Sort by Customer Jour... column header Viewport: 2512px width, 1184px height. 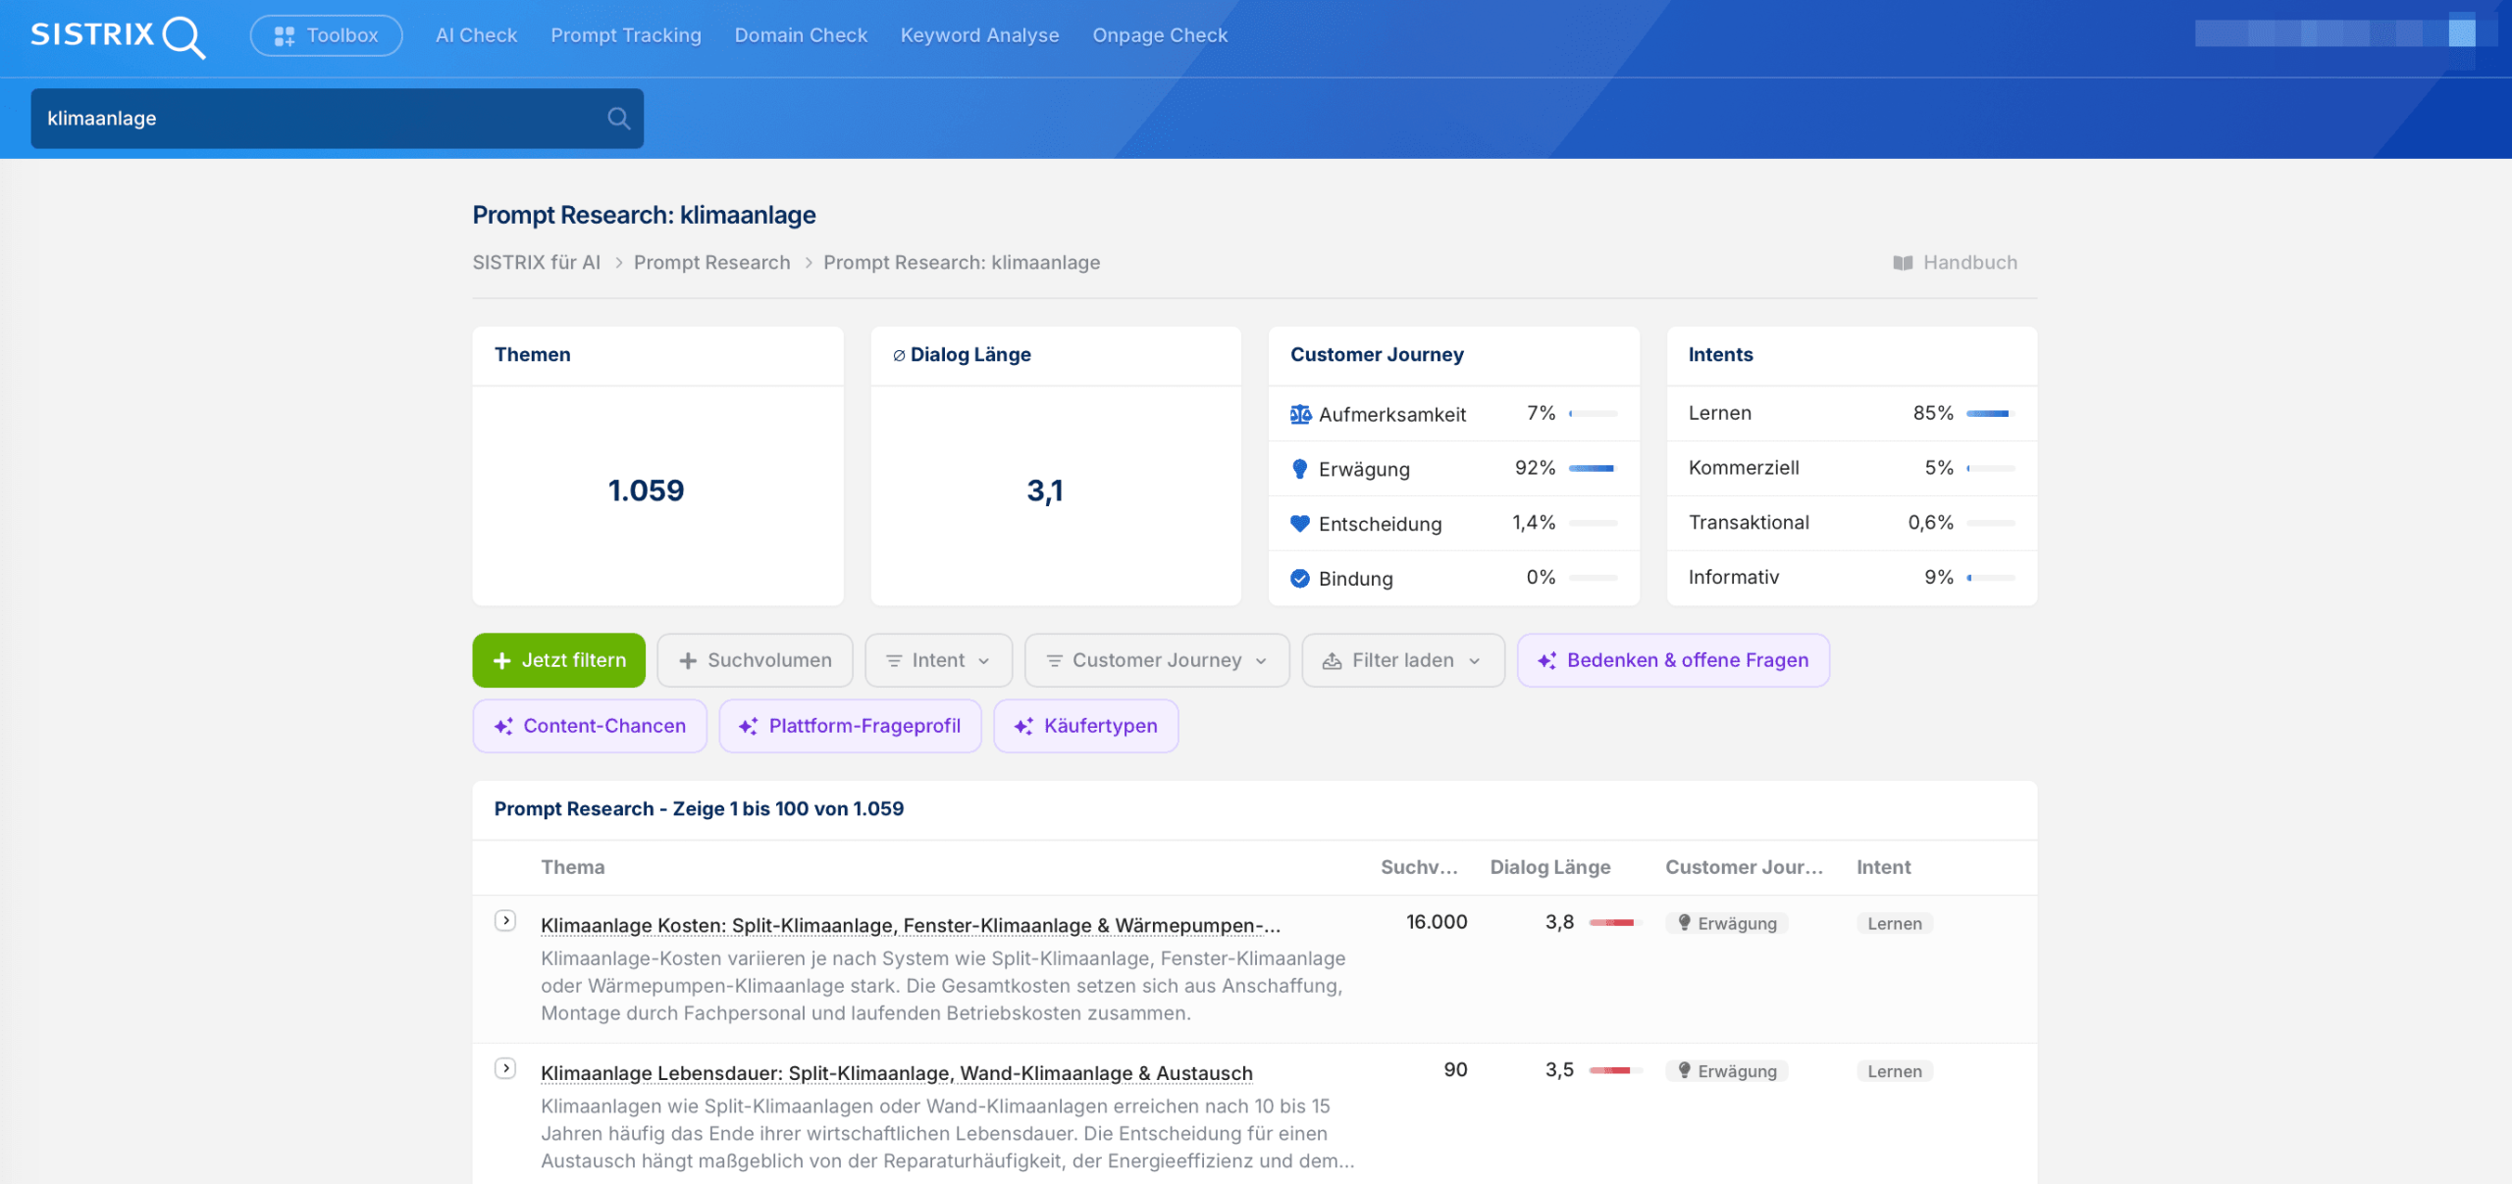1744,867
